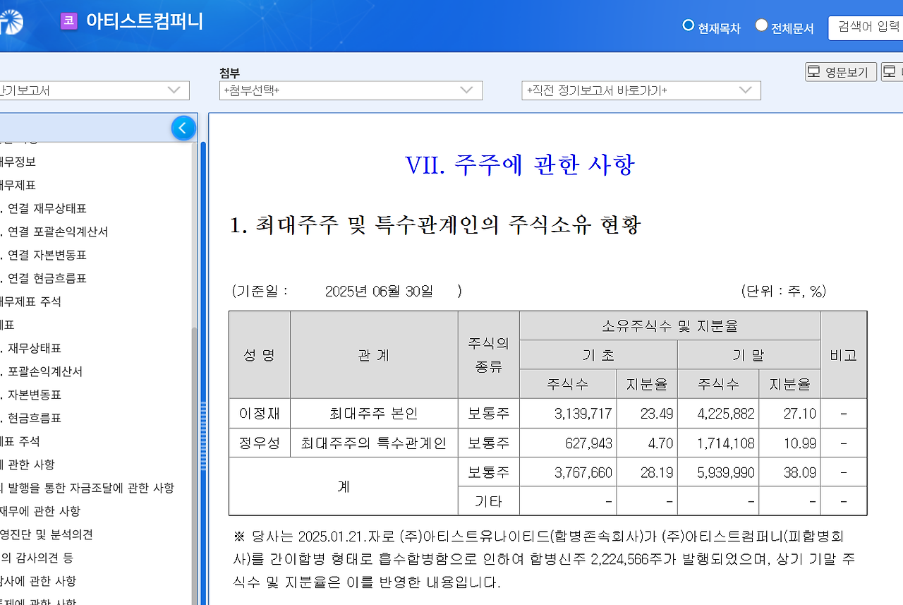
Task: Click the 아티스트컴퍼니 company name
Action: pos(145,21)
